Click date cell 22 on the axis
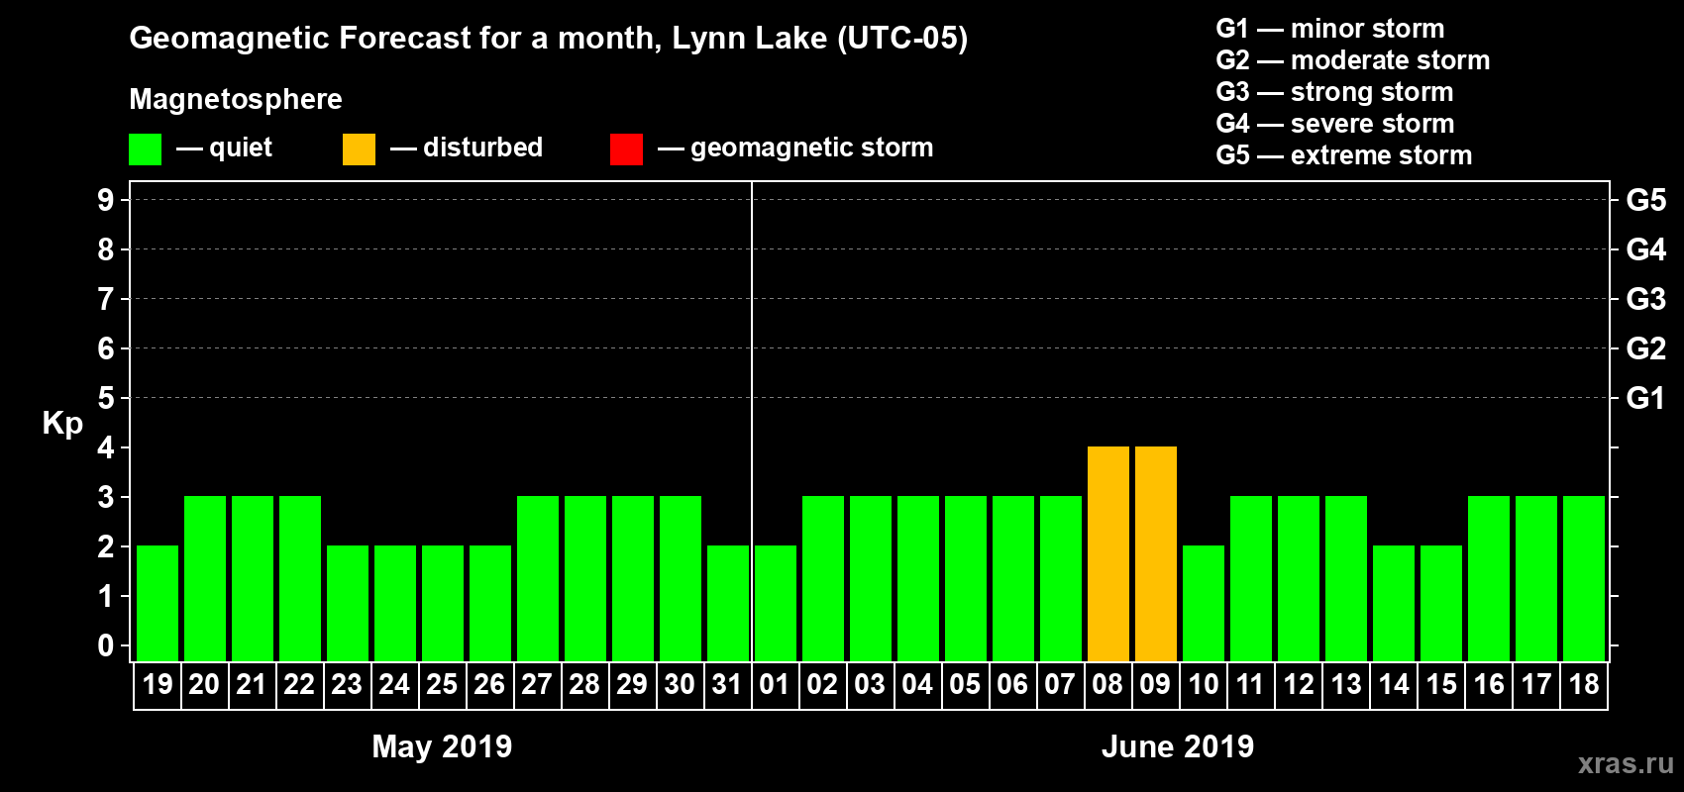This screenshot has height=792, width=1684. [x=300, y=685]
